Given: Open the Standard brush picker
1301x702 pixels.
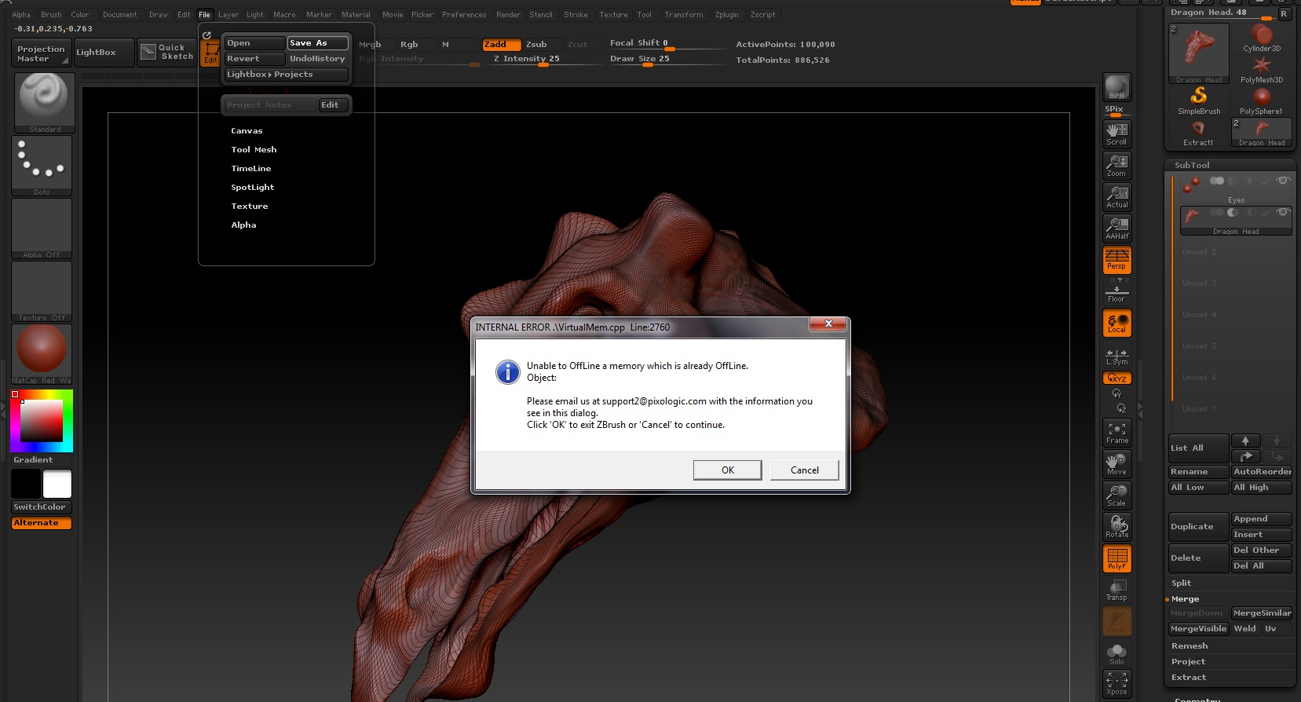Looking at the screenshot, I should point(44,103).
